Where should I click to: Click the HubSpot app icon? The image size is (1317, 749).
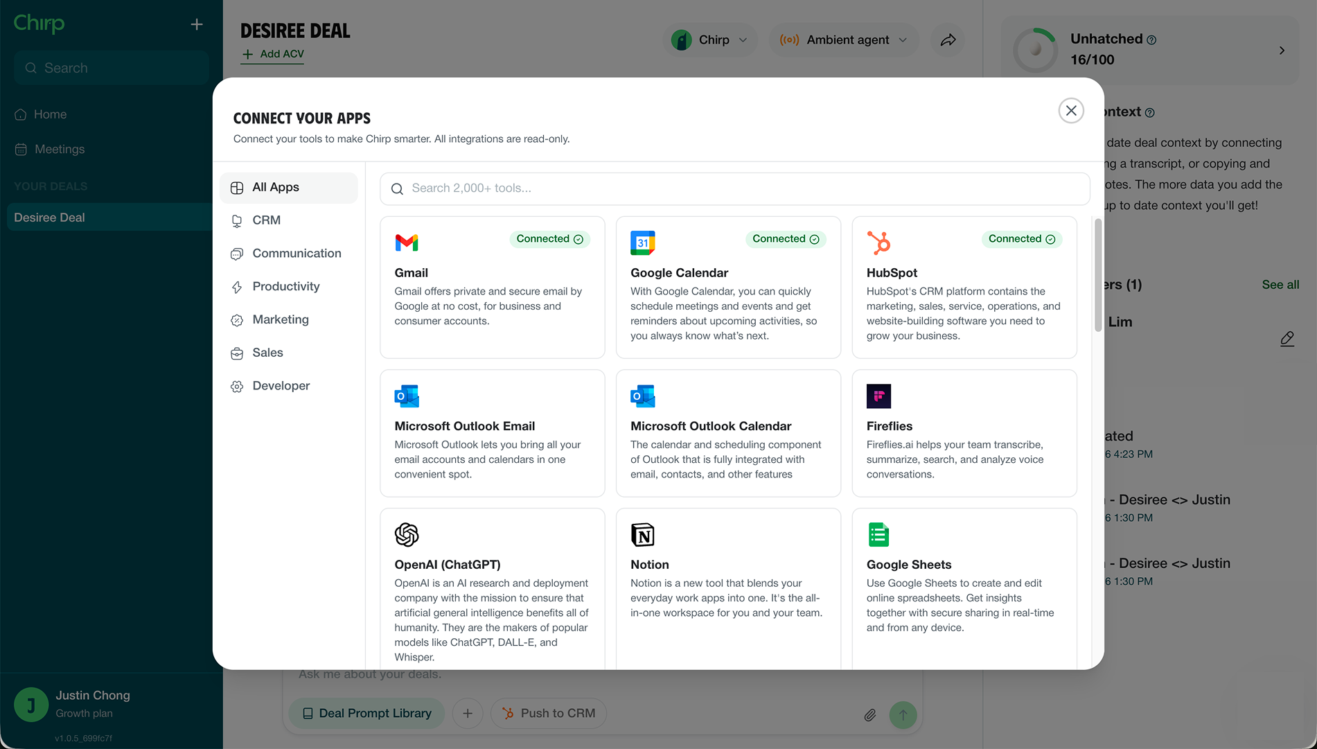point(879,243)
